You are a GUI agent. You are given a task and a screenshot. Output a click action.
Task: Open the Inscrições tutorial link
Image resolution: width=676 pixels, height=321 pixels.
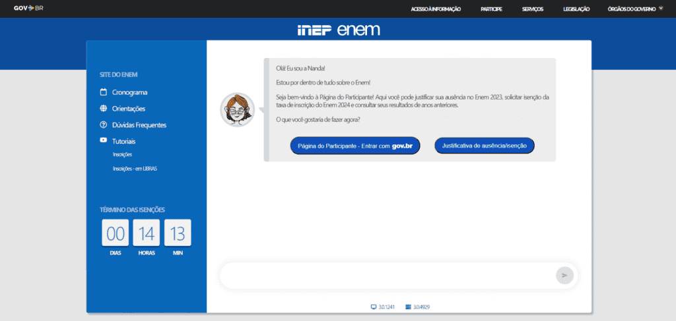point(122,154)
